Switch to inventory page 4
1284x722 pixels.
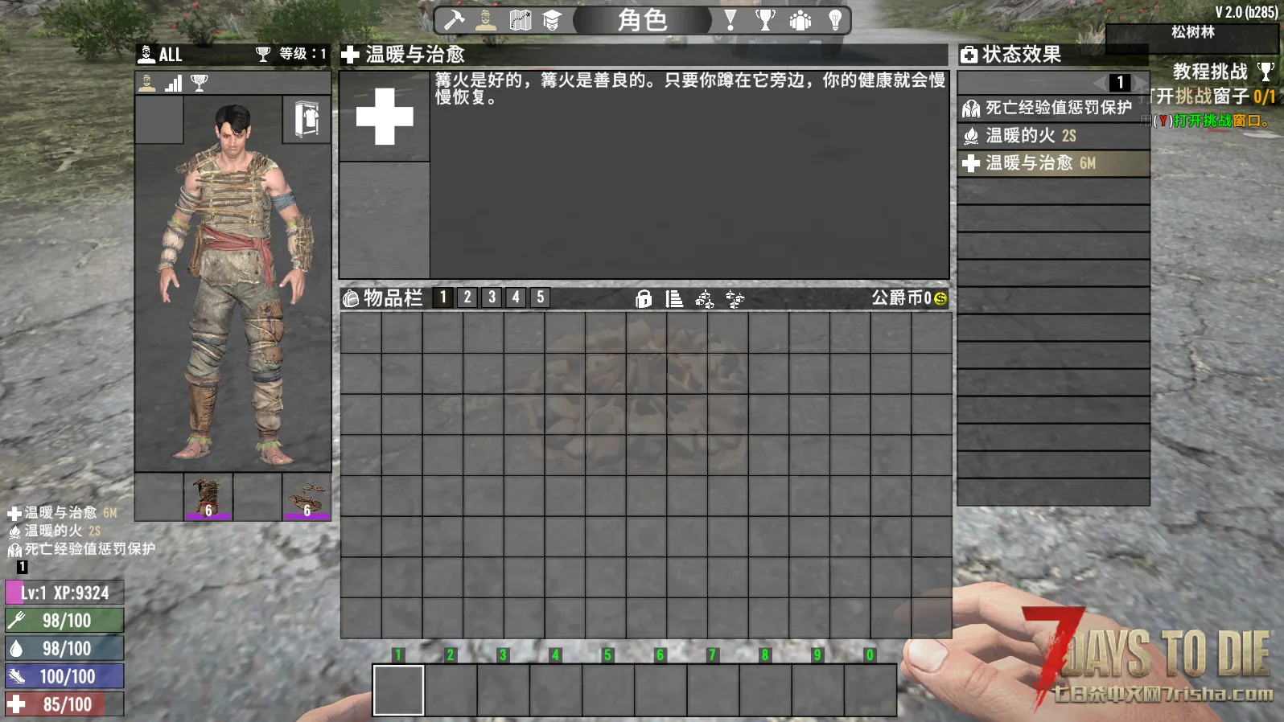tap(516, 297)
